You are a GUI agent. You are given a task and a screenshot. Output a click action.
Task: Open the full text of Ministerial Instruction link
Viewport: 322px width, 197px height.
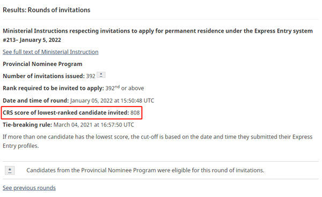pyautogui.click(x=50, y=52)
